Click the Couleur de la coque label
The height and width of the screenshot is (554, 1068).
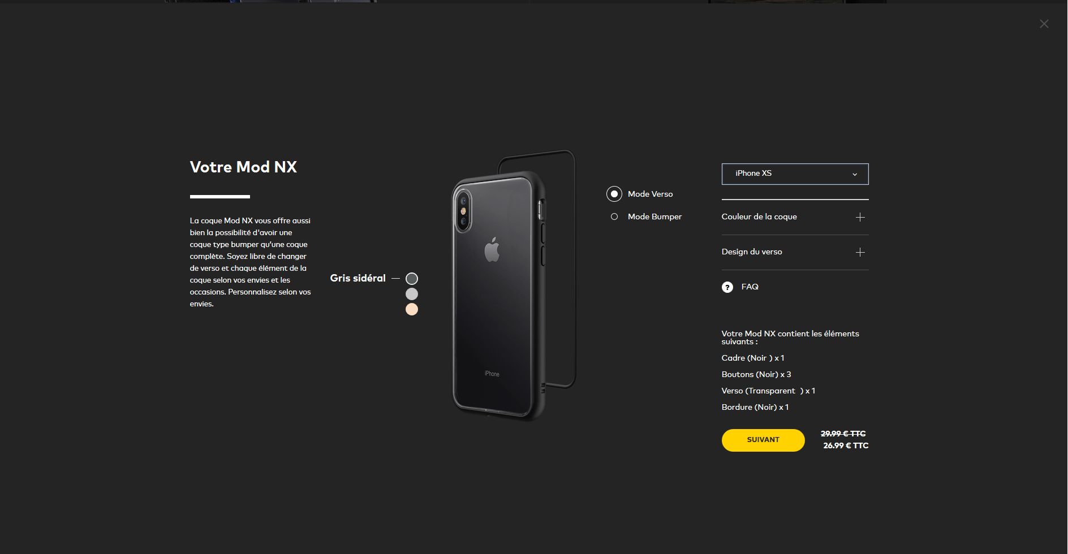pos(759,217)
